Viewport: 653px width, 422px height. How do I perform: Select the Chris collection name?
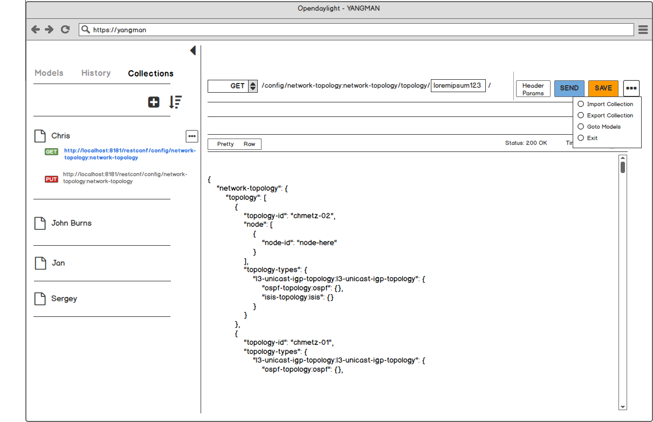tap(61, 136)
